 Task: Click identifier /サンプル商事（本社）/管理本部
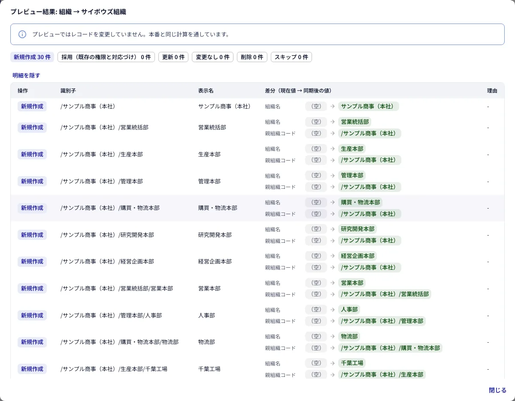[x=102, y=181]
